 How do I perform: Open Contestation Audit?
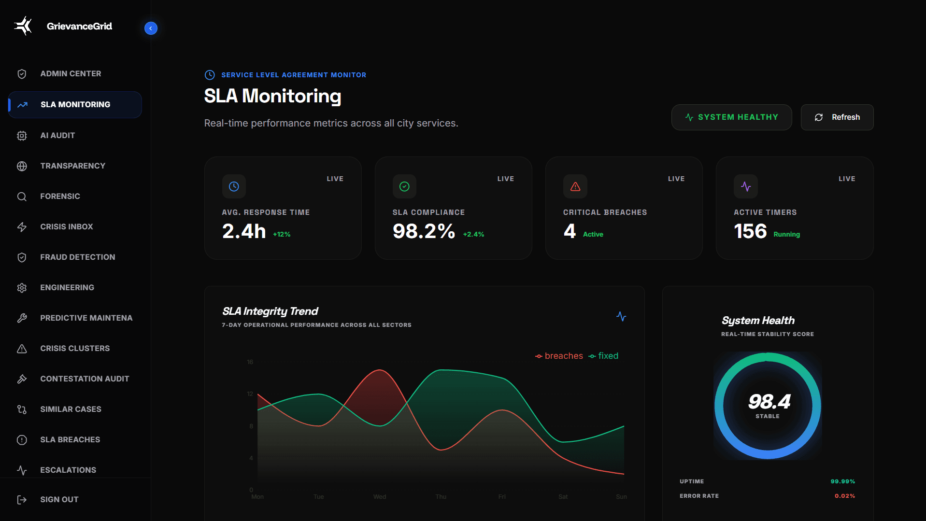75,379
